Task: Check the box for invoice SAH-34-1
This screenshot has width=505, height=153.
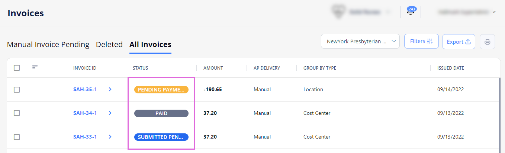Action: click(17, 113)
